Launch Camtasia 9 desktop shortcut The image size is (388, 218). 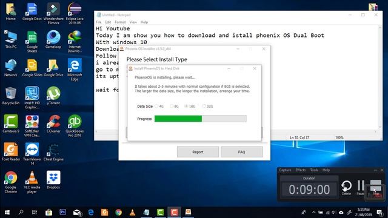click(x=11, y=124)
